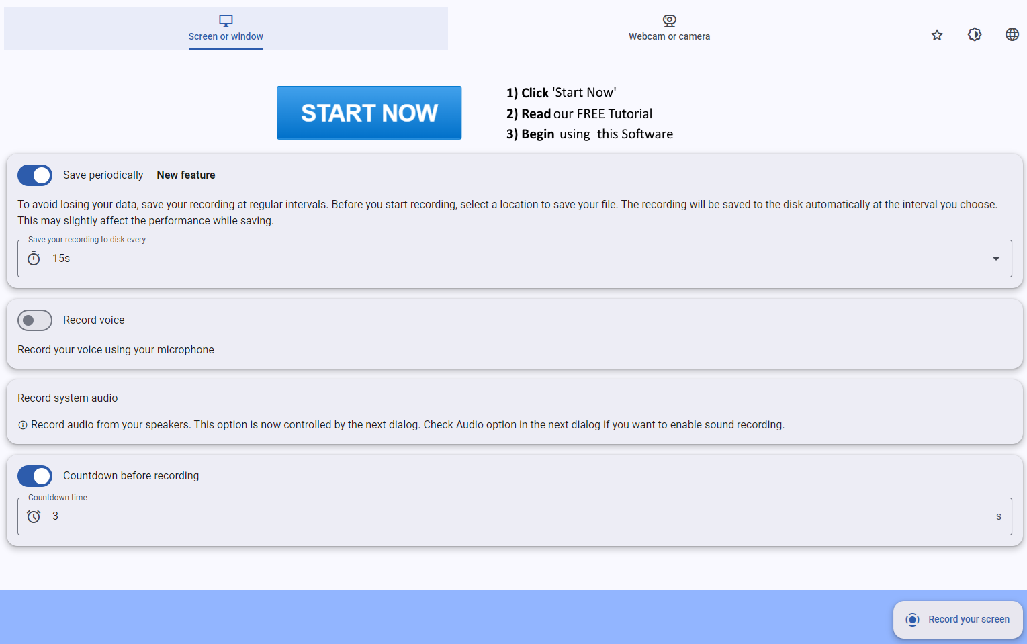Click the star favorite icon

[x=937, y=35]
